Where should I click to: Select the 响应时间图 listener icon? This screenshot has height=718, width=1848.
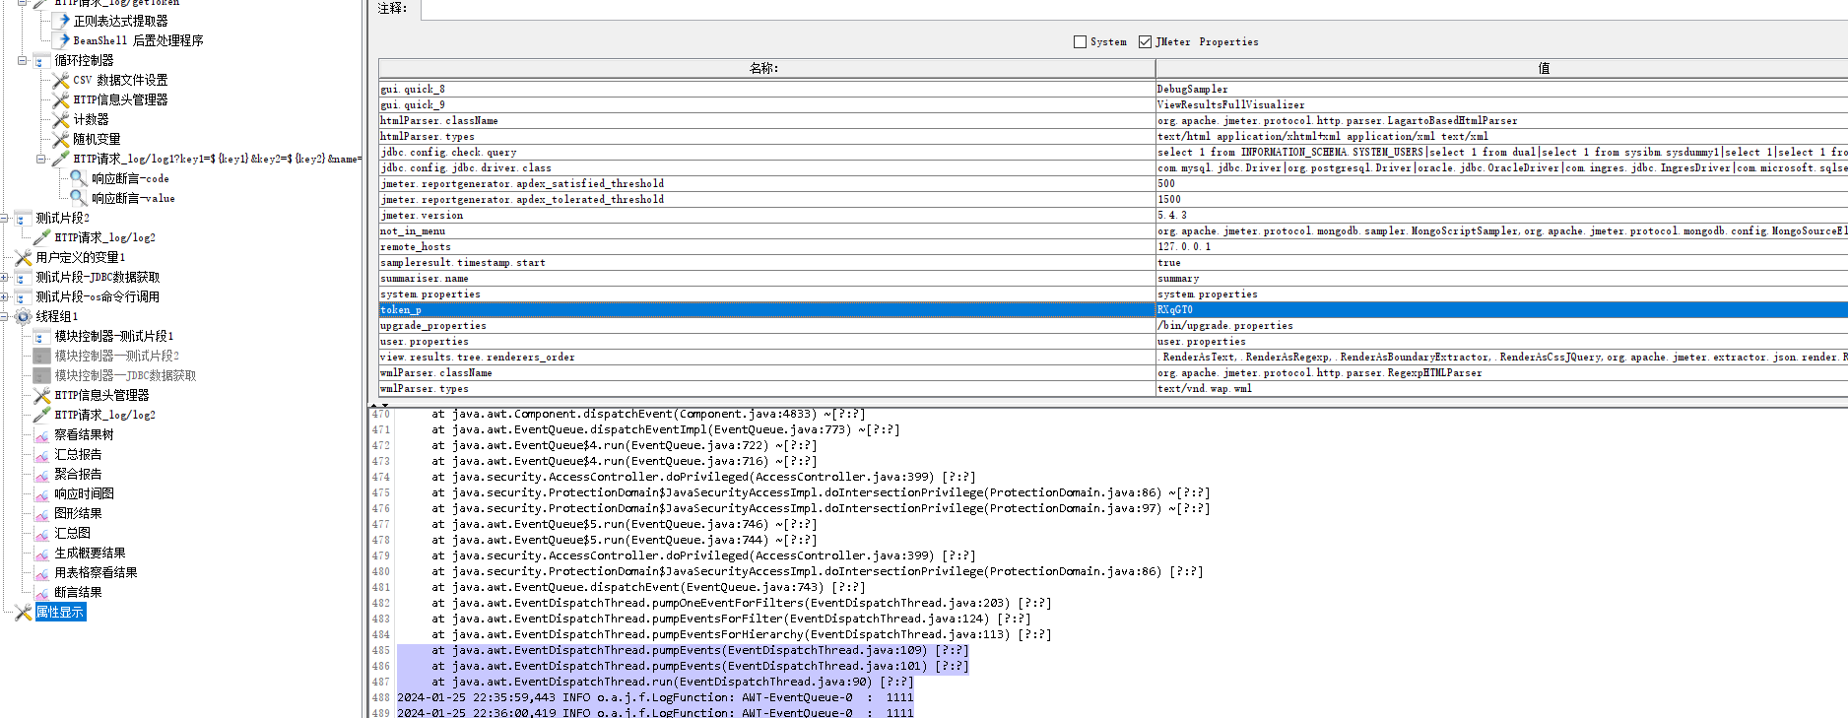pos(42,493)
